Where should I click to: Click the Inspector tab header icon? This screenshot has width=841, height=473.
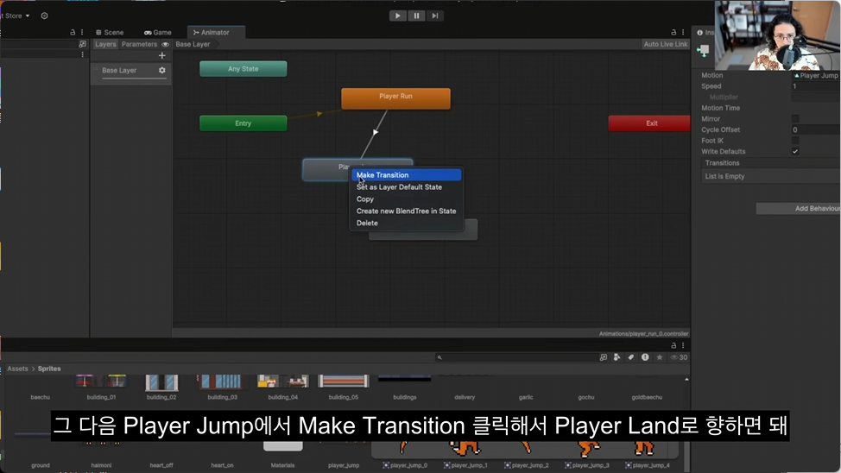(x=699, y=33)
